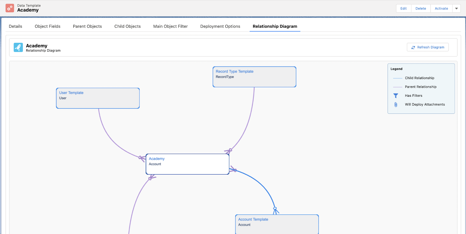Viewport: 466px width, 234px height.
Task: Open the Main Object Filter tab
Action: click(x=170, y=26)
